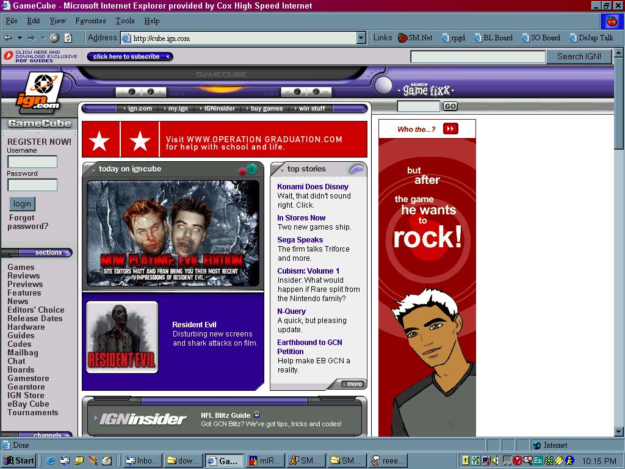The width and height of the screenshot is (625, 469).
Task: Open the SM.Net tomato links shortcut
Action: 415,38
